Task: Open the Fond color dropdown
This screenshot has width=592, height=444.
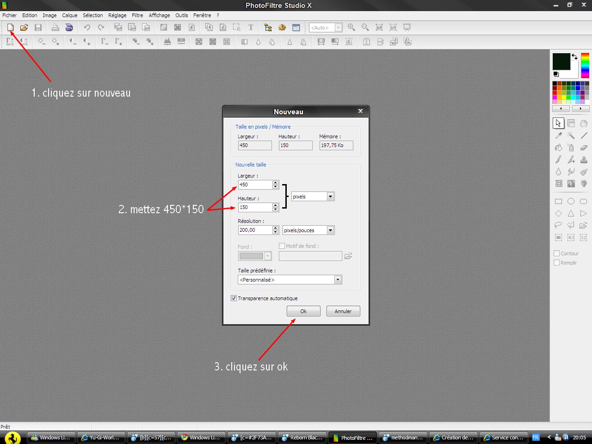Action: 267,256
